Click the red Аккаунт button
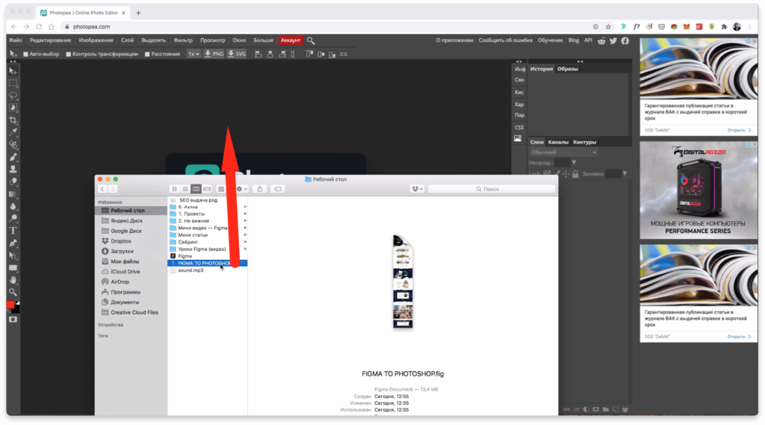 click(x=290, y=40)
